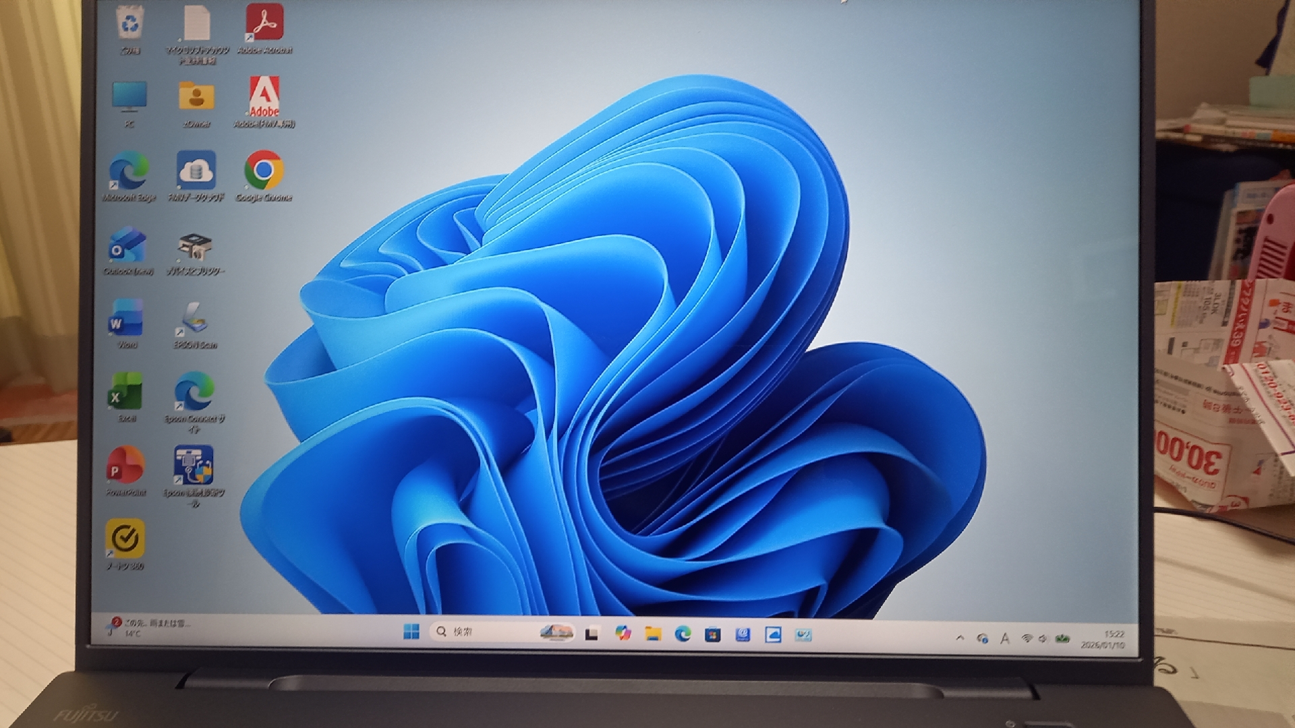This screenshot has height=728, width=1295.
Task: Open the FMV cloud data desktop icon
Action: click(196, 177)
